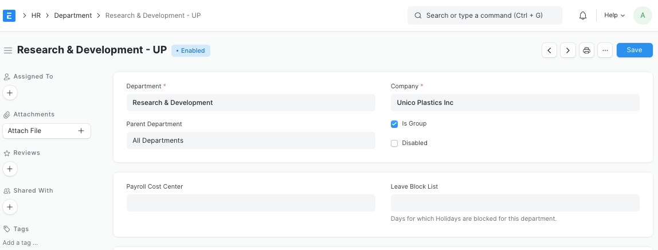Navigate to HR breadcrumb

(36, 15)
